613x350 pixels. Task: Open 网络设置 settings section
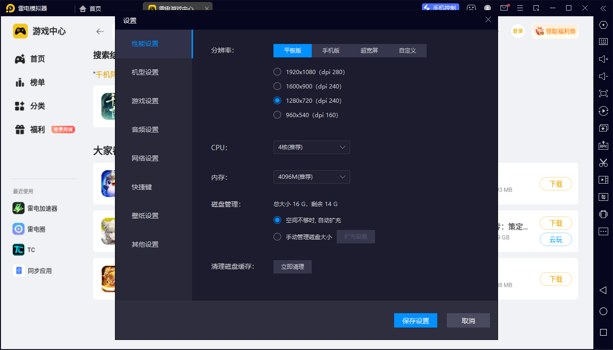(154, 159)
